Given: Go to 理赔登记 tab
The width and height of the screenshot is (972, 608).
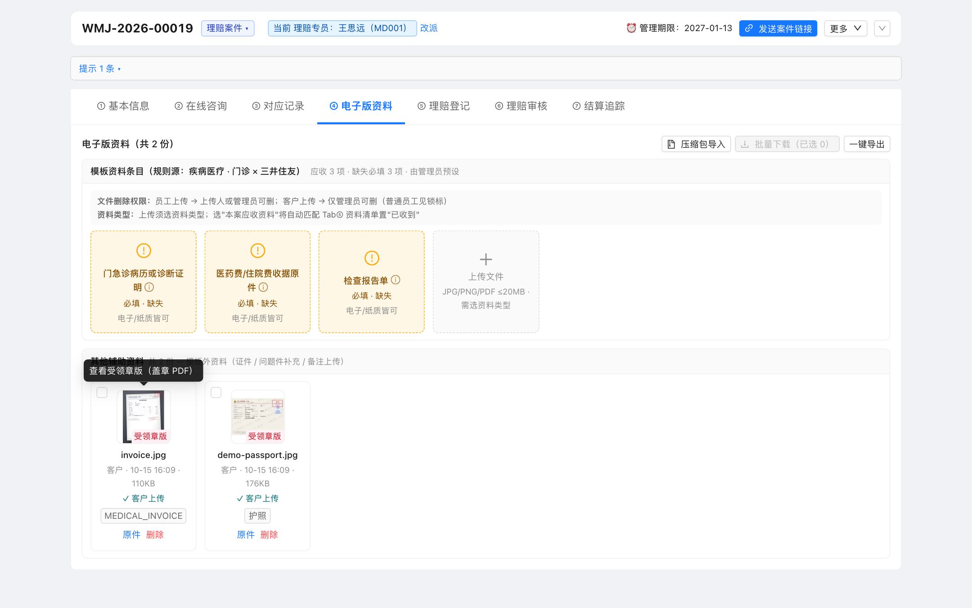Looking at the screenshot, I should (444, 106).
